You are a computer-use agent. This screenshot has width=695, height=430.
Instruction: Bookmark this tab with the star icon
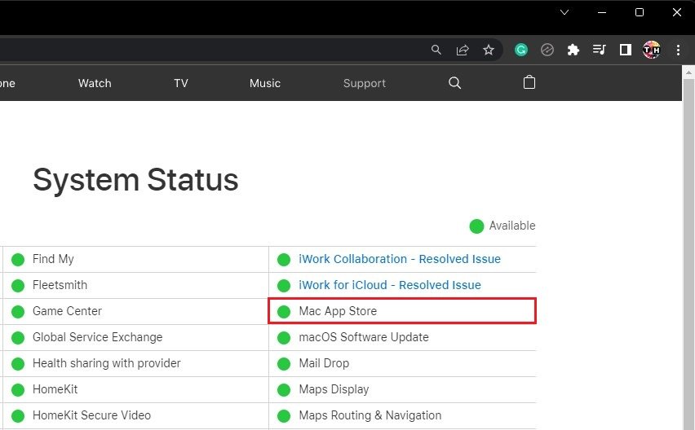[x=489, y=50]
